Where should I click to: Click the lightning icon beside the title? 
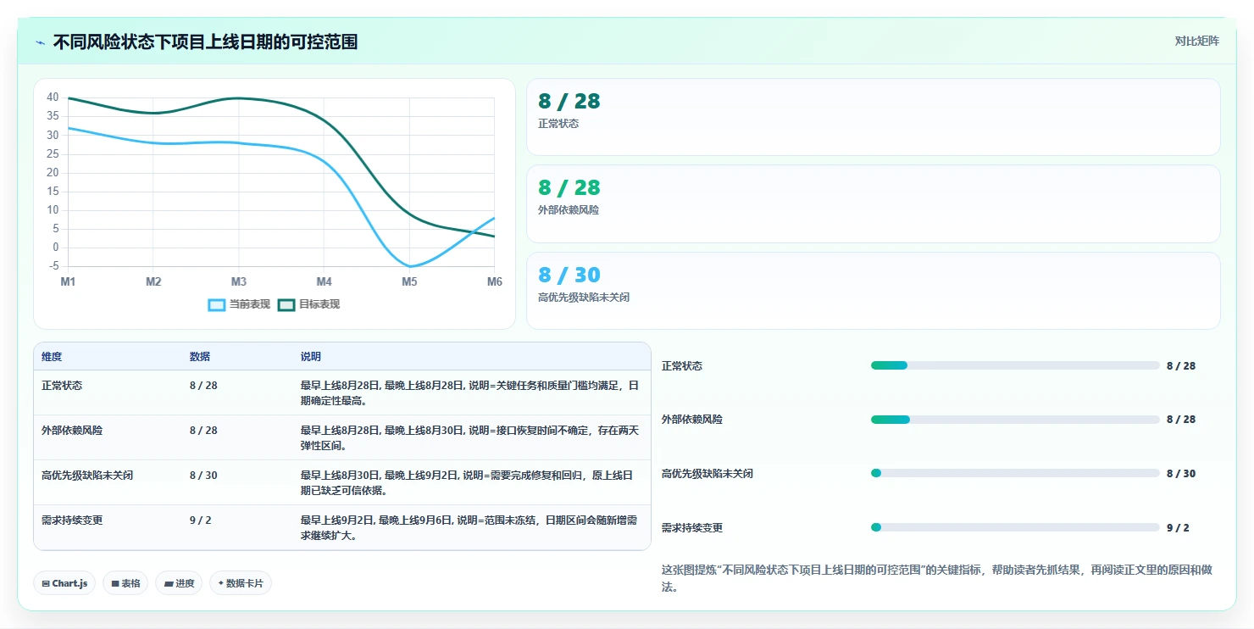[40, 42]
